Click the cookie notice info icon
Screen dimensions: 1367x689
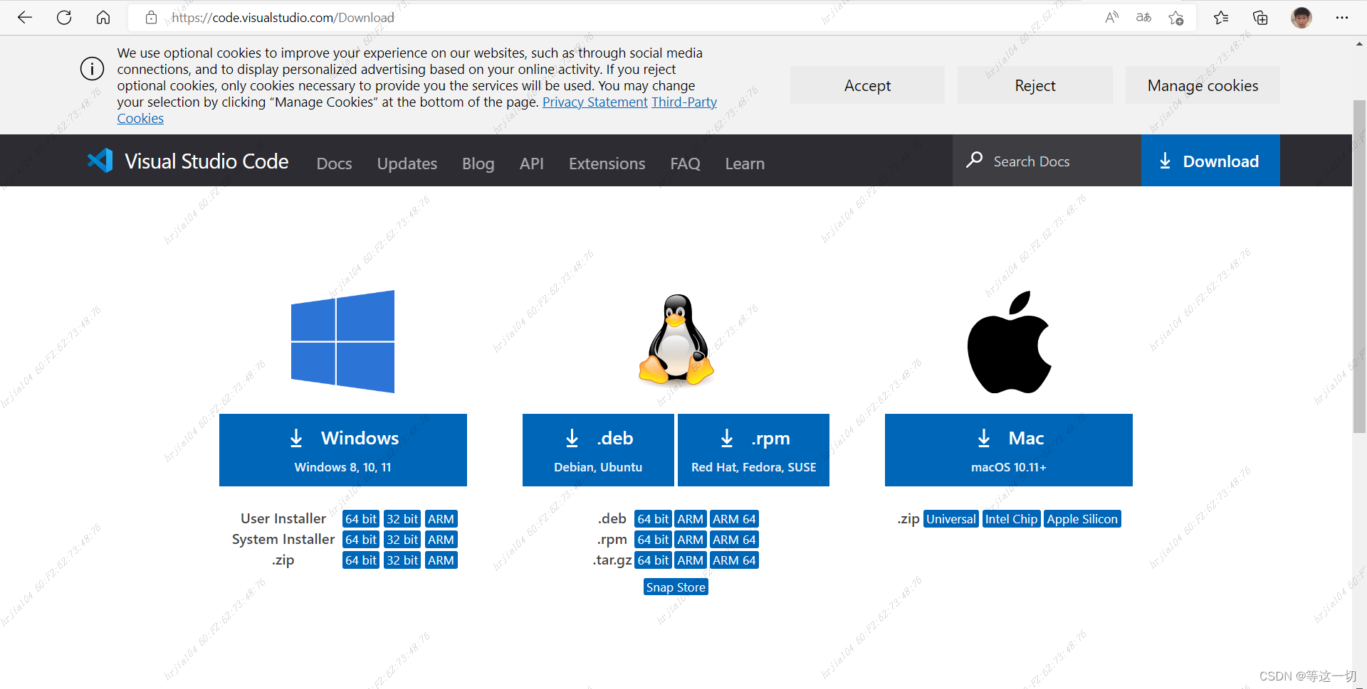click(92, 69)
